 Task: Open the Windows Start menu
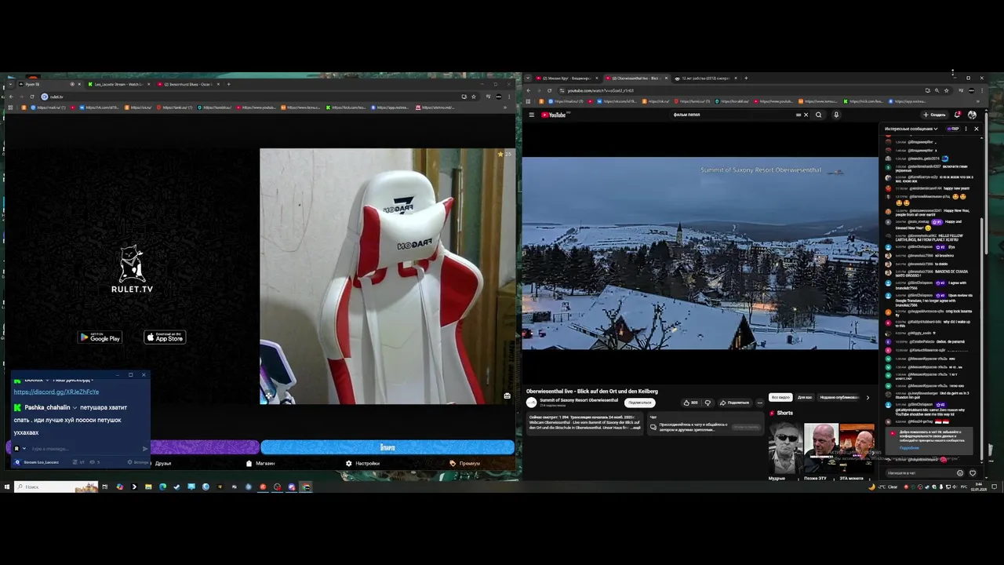[x=6, y=487]
